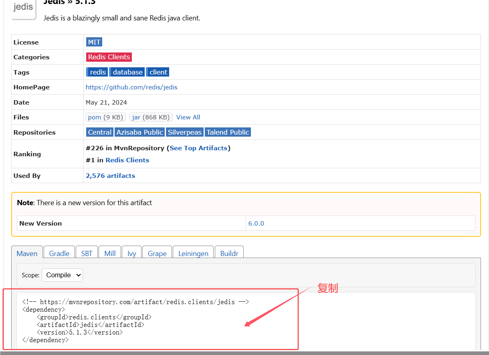Download the jar (868 KB) file
Viewport: 489px width, 355px height.
151,117
